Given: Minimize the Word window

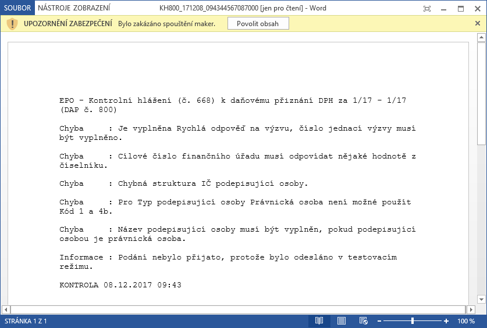Looking at the screenshot, I should coord(443,9).
